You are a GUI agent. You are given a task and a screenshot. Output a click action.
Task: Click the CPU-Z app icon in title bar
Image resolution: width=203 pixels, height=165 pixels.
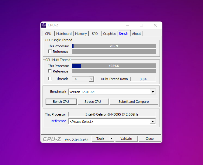click(x=44, y=25)
